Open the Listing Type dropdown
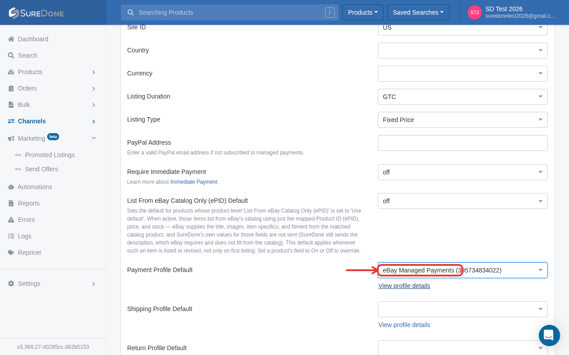569x355 pixels. pos(463,120)
